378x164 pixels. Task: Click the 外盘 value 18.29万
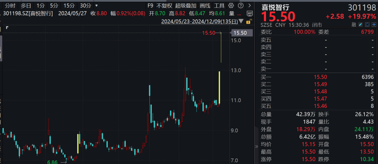tap(305, 129)
